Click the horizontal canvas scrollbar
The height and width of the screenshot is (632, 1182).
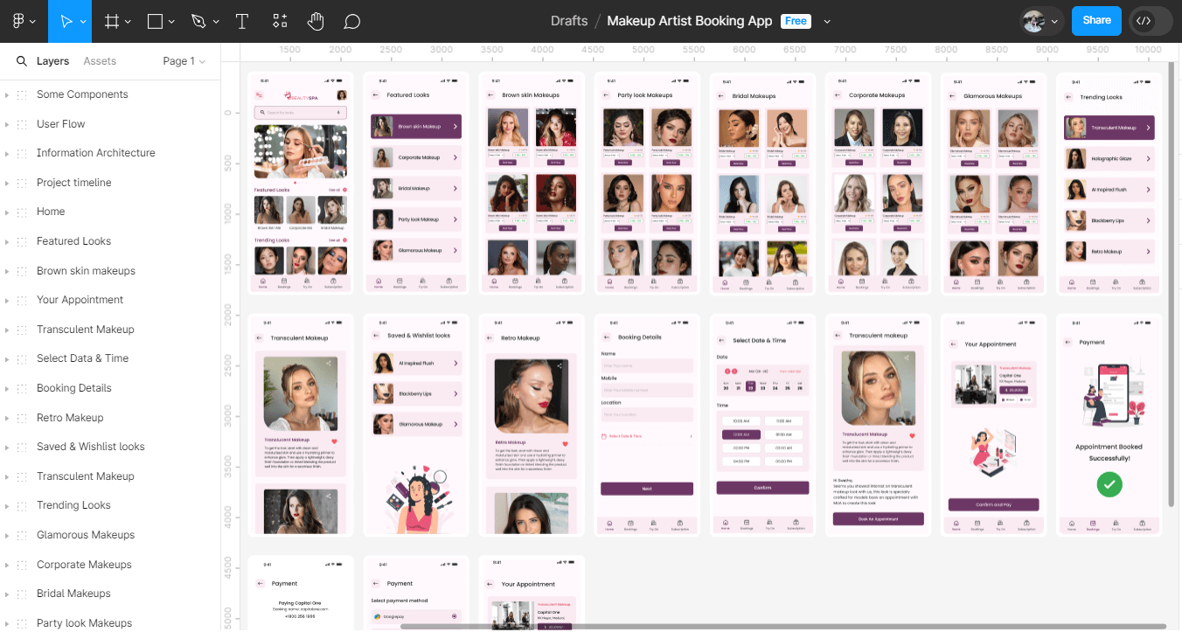coord(782,626)
